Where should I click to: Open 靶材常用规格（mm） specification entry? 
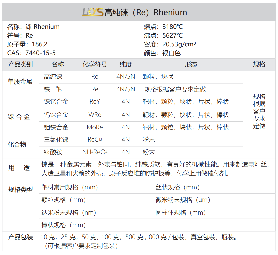[x=69, y=187]
